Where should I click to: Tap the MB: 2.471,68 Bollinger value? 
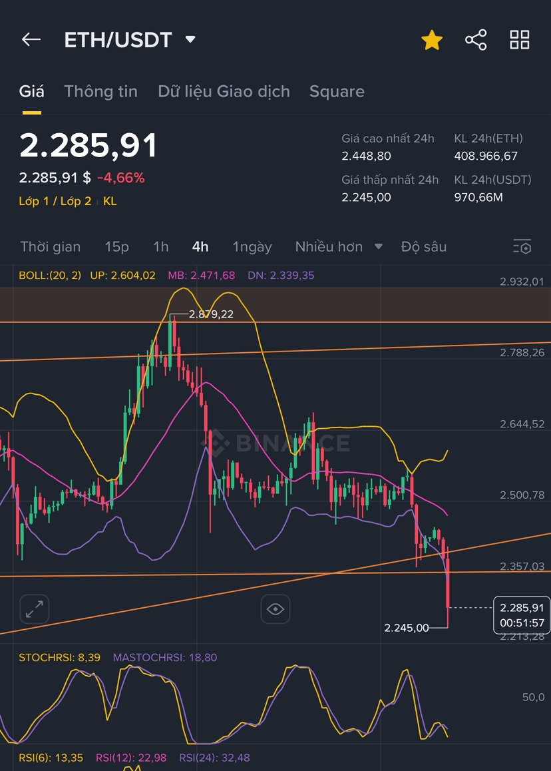[202, 276]
